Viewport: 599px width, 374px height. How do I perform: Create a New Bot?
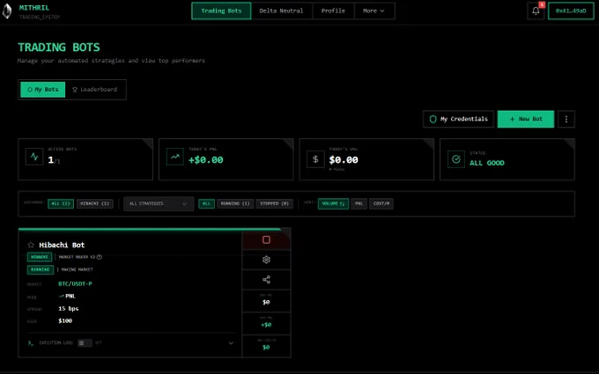[526, 119]
